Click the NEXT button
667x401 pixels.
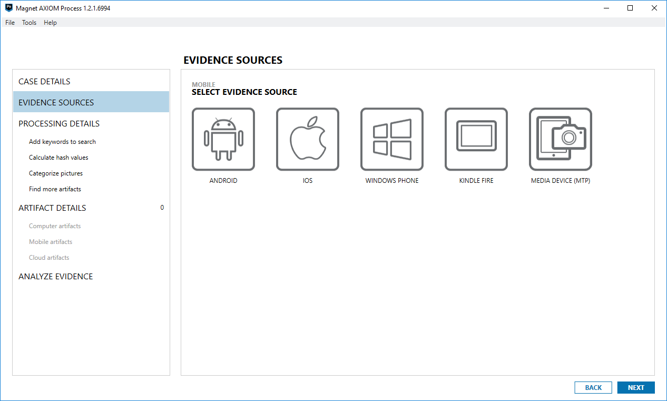click(636, 387)
